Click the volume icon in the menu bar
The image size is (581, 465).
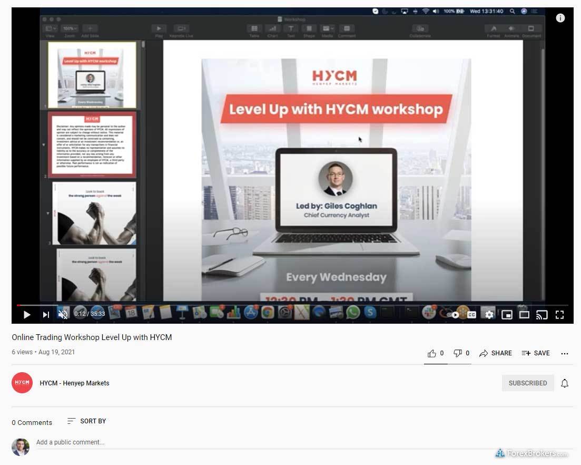(436, 12)
